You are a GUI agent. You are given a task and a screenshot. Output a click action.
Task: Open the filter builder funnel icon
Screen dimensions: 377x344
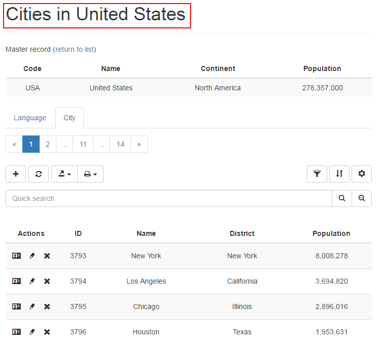coord(317,174)
